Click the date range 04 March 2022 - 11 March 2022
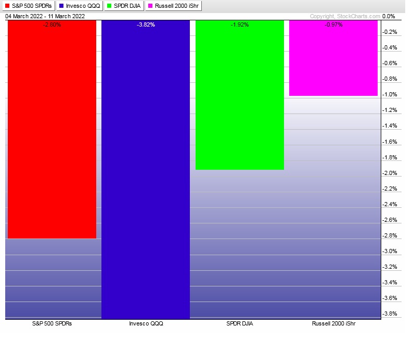This screenshot has height=351, width=413. tap(45, 16)
